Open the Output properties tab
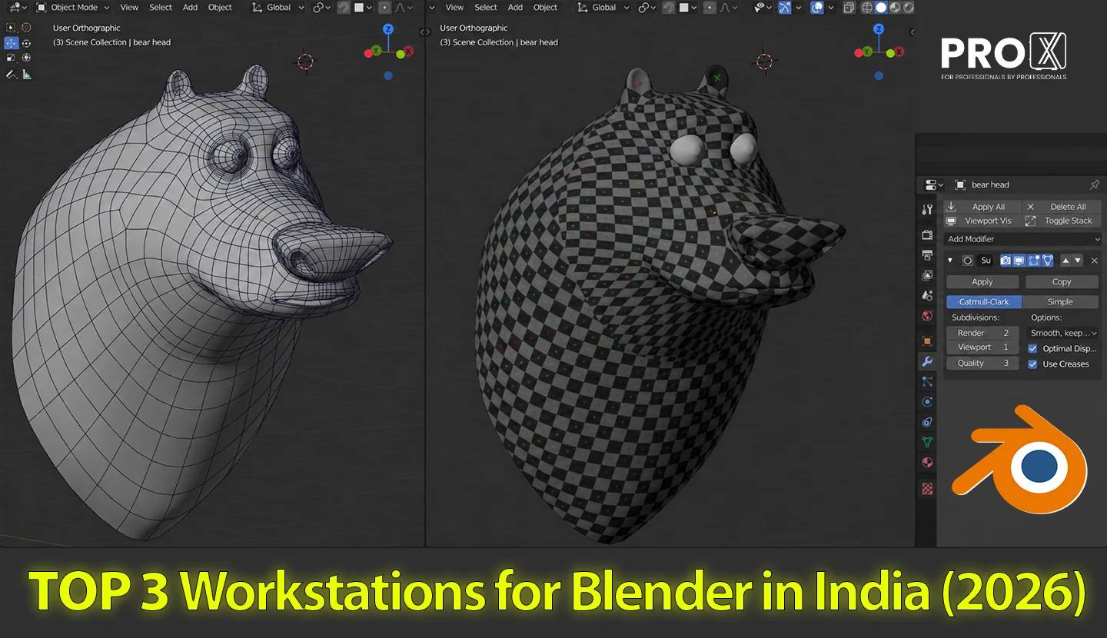 927,255
